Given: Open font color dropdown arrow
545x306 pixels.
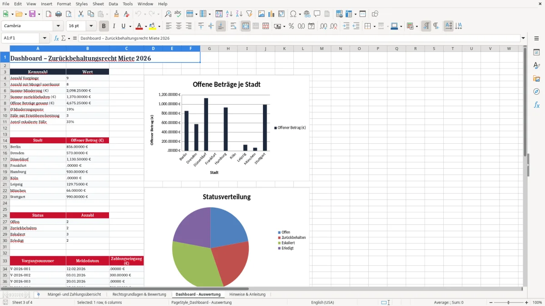Looking at the screenshot, I should (146, 26).
